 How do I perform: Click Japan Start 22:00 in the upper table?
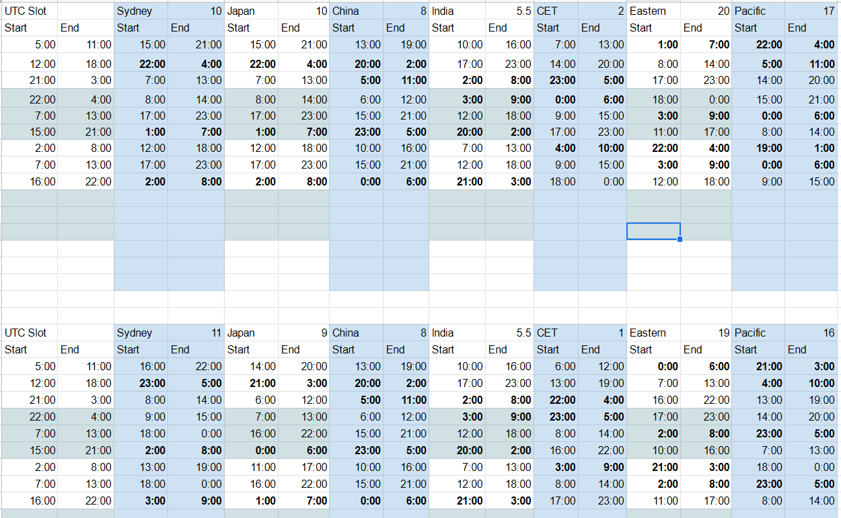coord(251,64)
